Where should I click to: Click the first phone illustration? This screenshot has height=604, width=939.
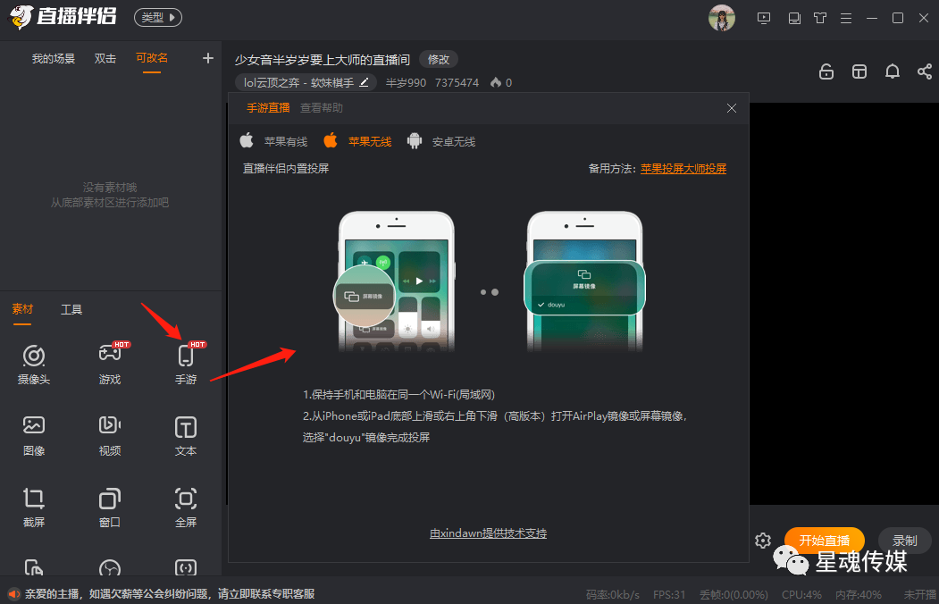tap(395, 281)
